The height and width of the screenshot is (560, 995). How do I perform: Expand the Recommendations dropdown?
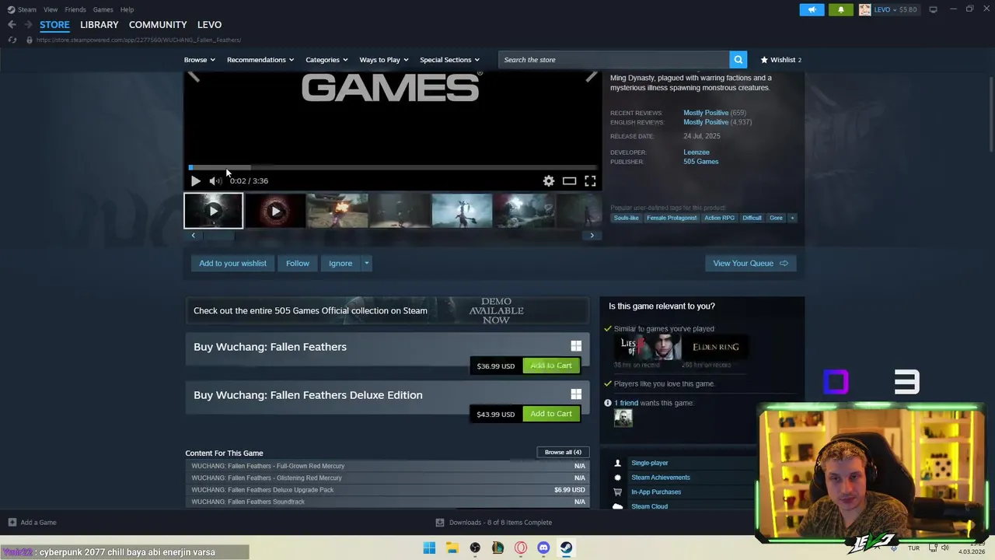[x=260, y=60]
